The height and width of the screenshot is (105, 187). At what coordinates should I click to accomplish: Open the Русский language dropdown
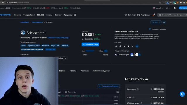(x=158, y=8)
